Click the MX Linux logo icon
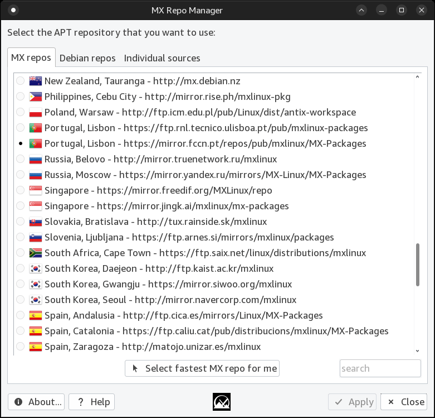 click(x=221, y=402)
